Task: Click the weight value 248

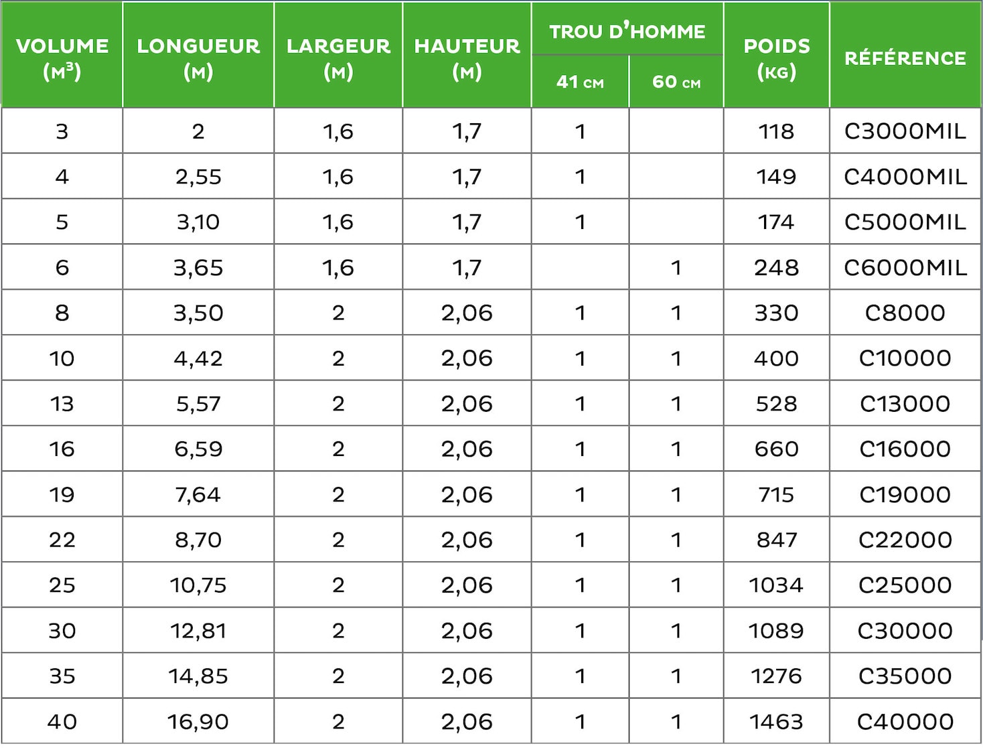Action: pyautogui.click(x=777, y=268)
